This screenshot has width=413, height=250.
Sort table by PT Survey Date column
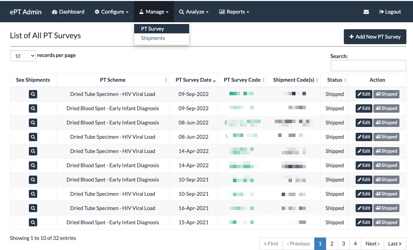[194, 80]
